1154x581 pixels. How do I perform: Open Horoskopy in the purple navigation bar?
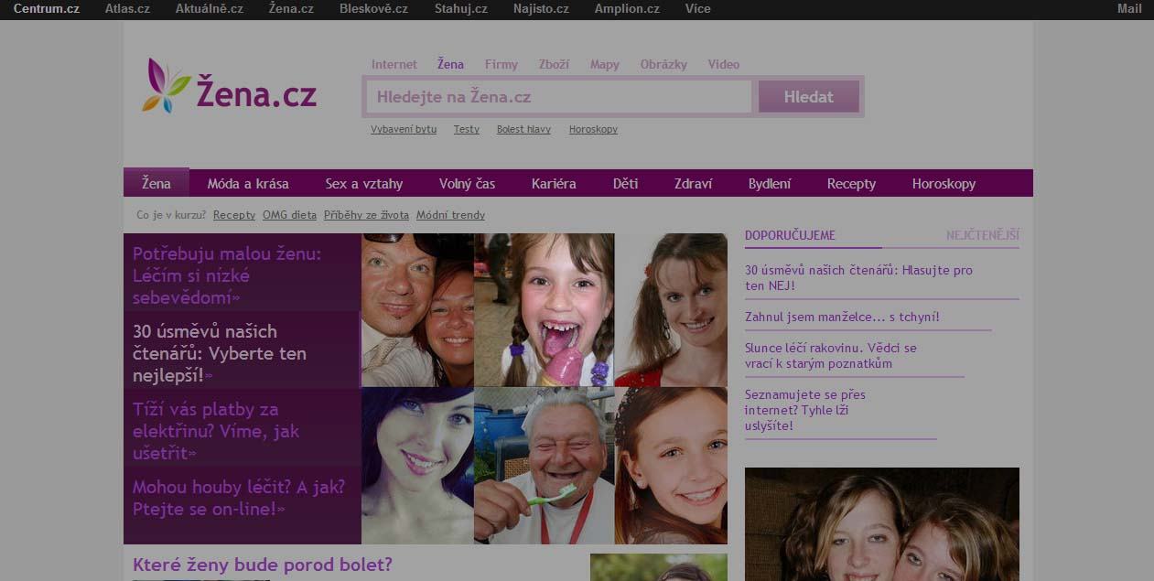[x=944, y=184]
